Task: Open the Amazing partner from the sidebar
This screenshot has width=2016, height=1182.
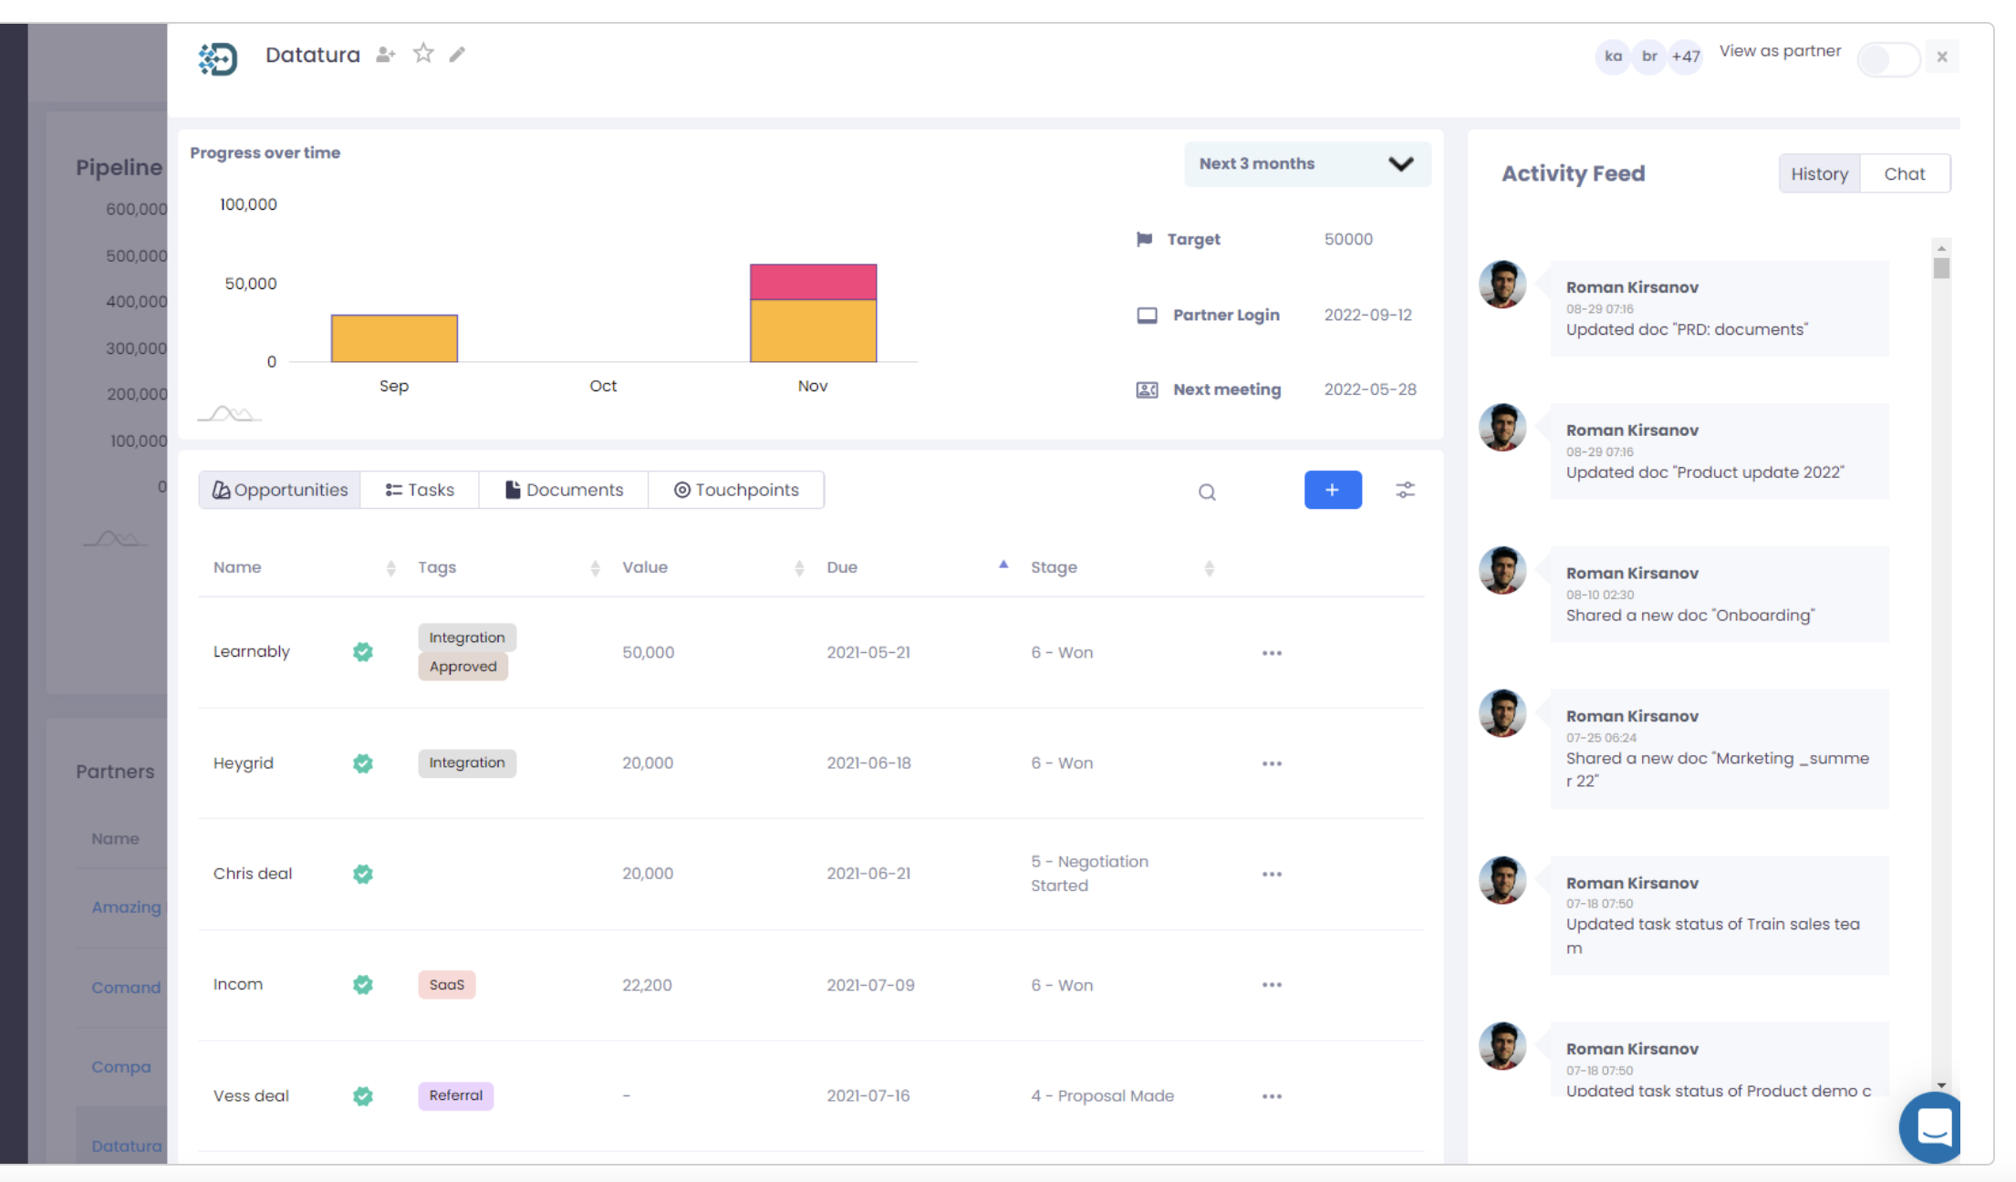Action: click(126, 907)
